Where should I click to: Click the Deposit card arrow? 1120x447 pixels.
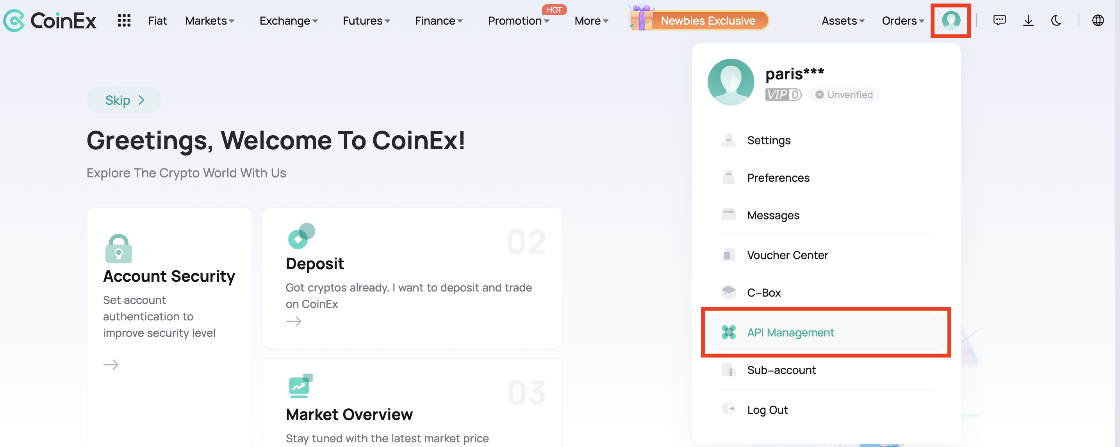[x=294, y=321]
